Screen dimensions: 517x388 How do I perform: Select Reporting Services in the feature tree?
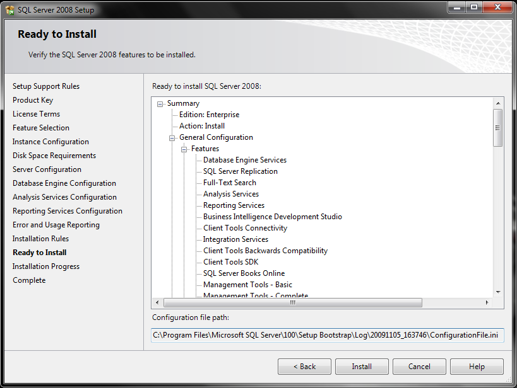[x=234, y=205]
